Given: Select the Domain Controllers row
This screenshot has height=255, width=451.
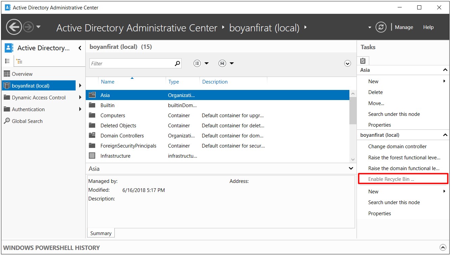Looking at the screenshot, I should click(x=218, y=136).
